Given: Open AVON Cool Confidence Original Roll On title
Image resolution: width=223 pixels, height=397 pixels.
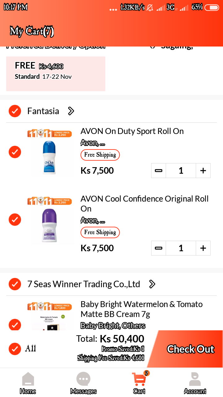Looking at the screenshot, I should [x=144, y=203].
